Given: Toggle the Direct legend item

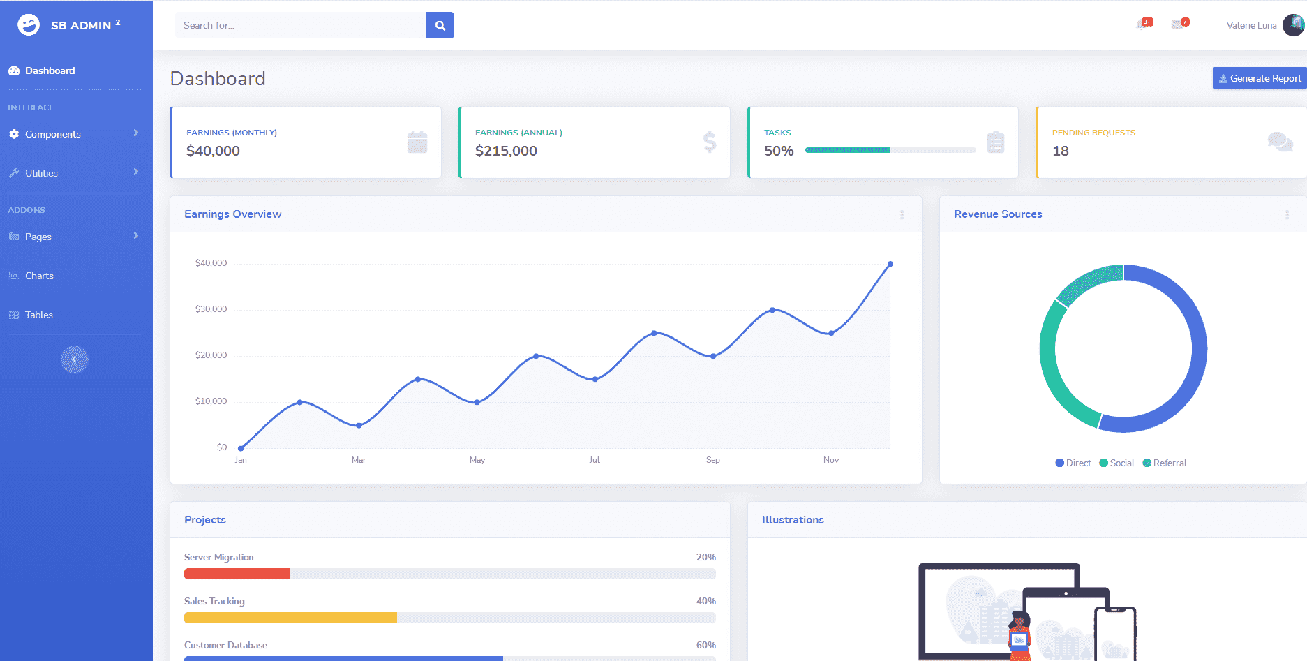Looking at the screenshot, I should pyautogui.click(x=1073, y=463).
